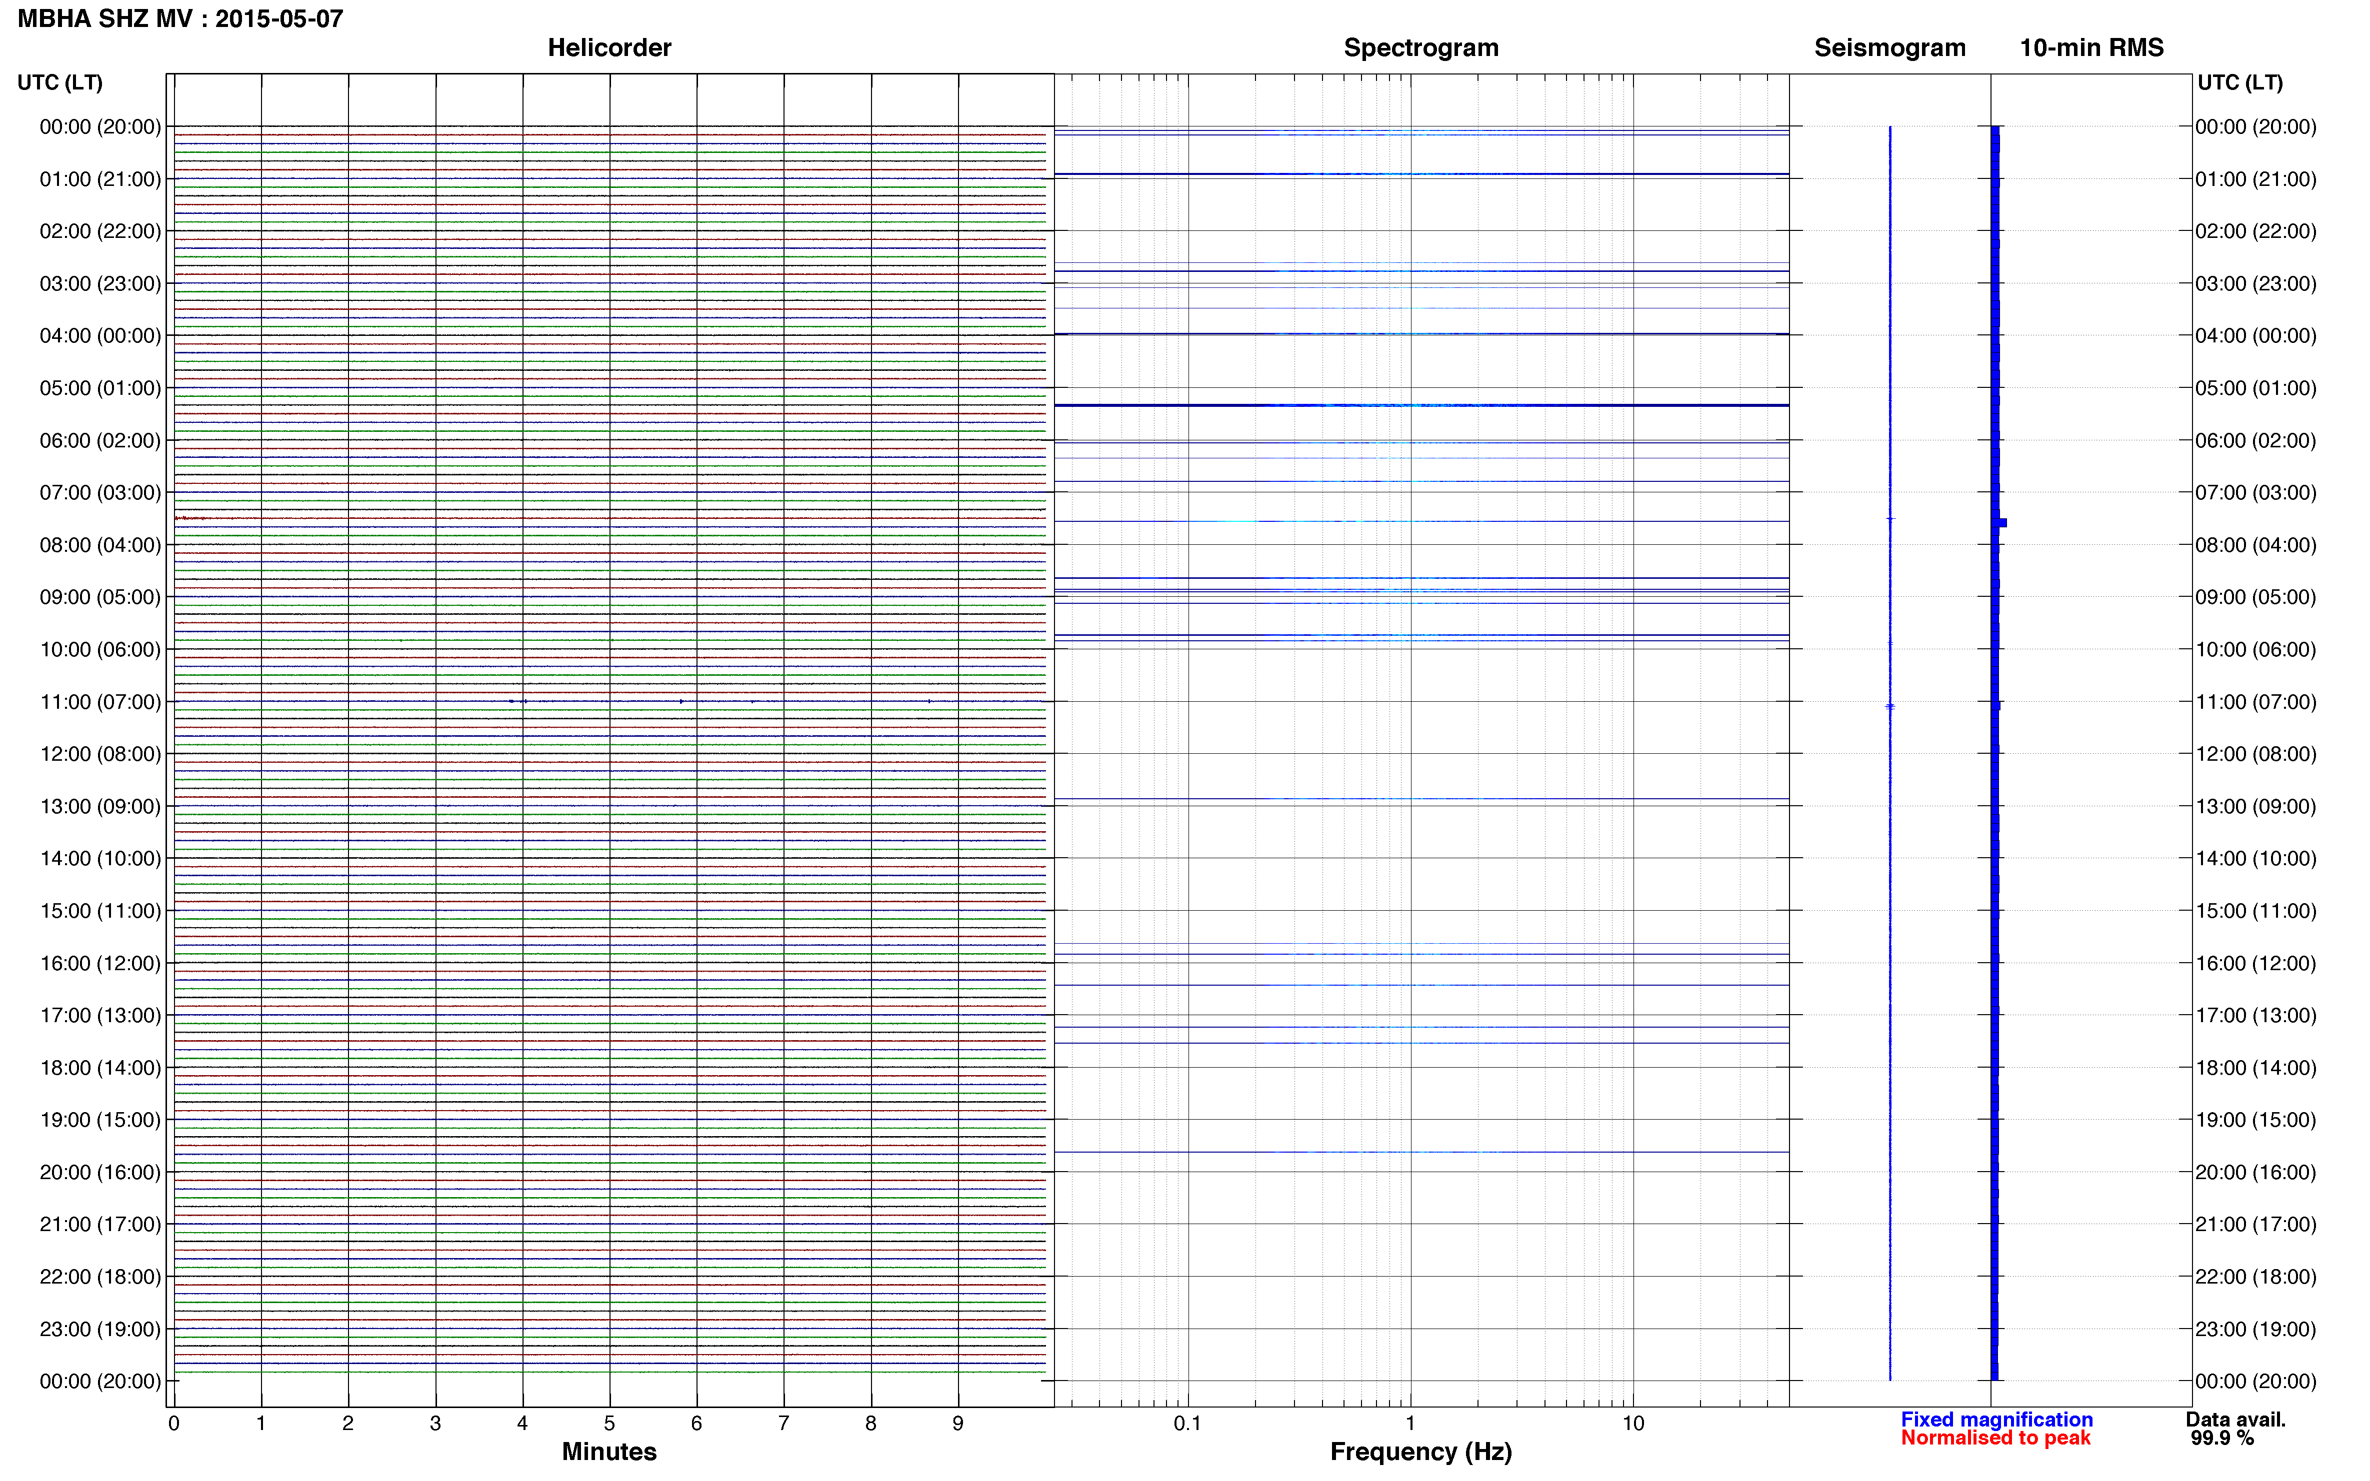Click the right 02:00 (22:00) time label

[2255, 231]
